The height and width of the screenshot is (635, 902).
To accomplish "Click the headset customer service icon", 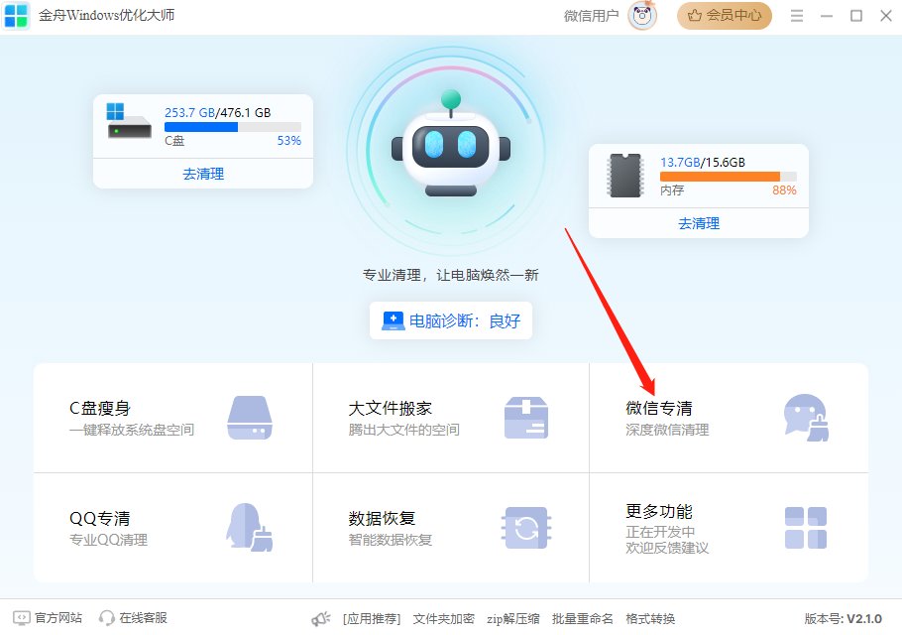I will 106,618.
